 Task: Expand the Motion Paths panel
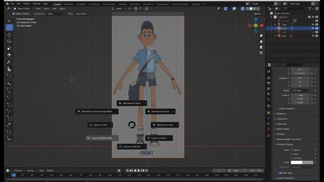(282, 129)
